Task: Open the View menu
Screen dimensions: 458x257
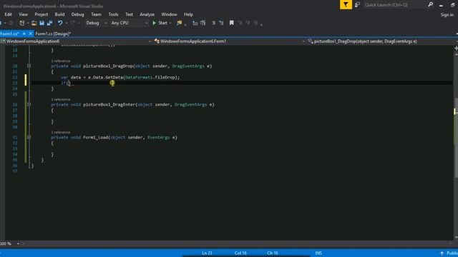Action: click(x=23, y=14)
